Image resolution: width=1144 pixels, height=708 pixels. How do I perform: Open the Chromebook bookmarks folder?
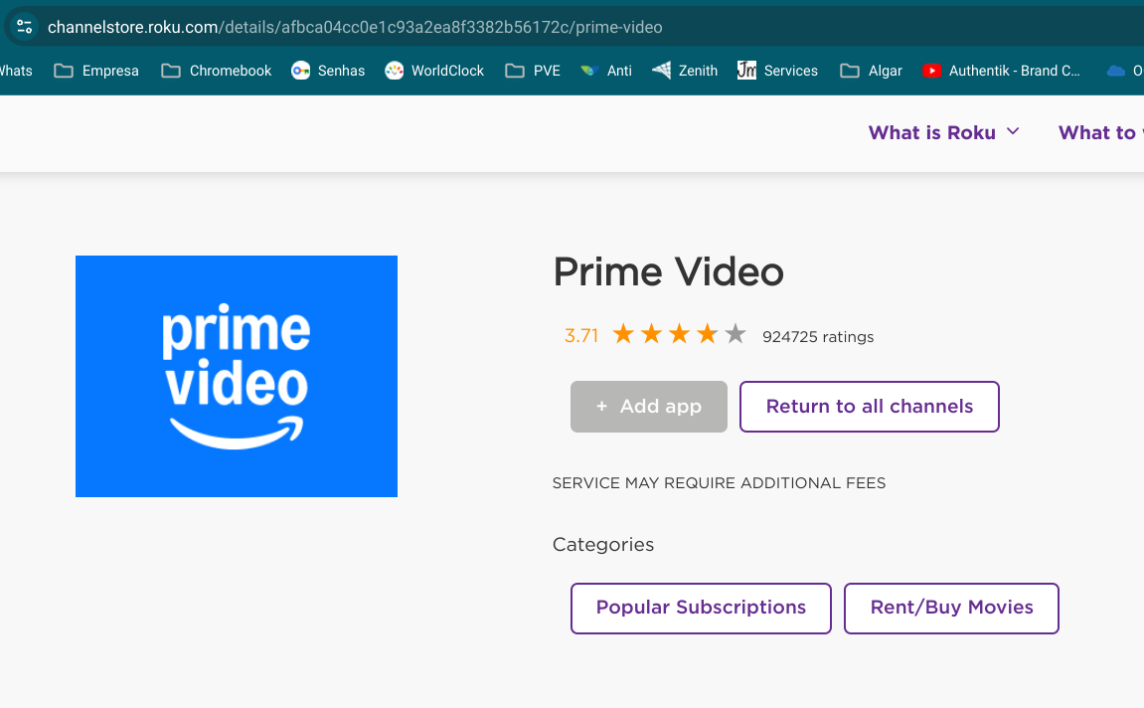pyautogui.click(x=217, y=71)
